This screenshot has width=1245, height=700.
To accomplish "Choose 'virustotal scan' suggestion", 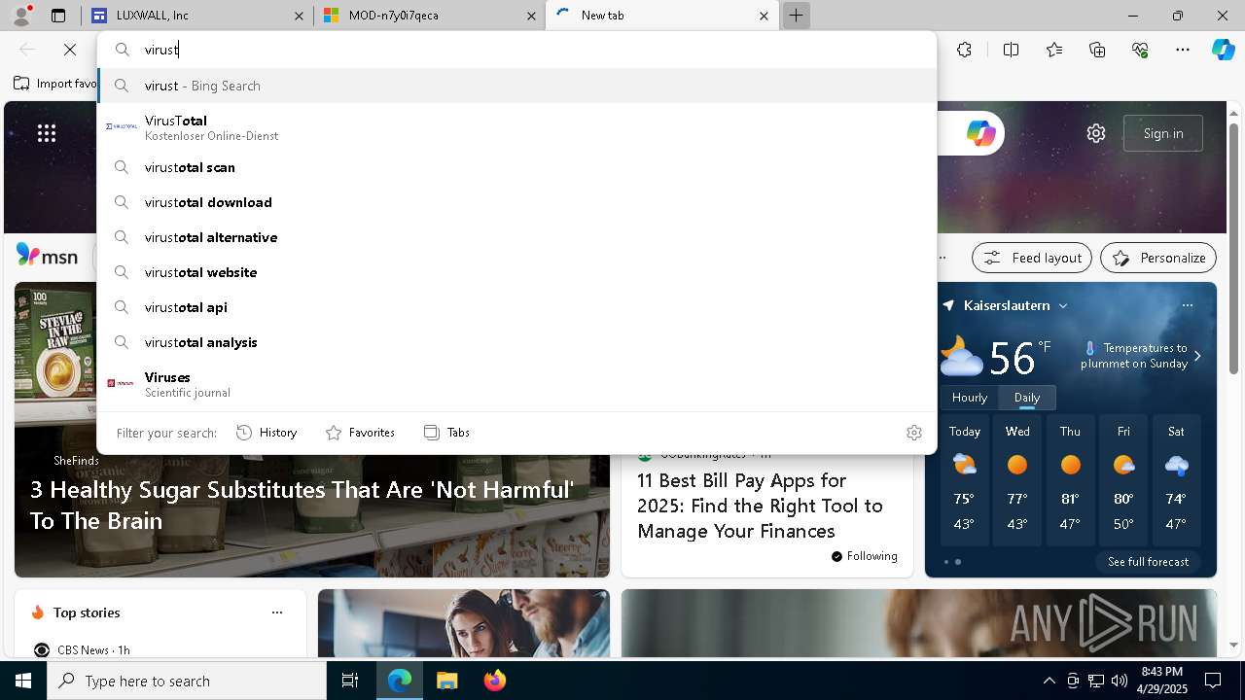I will point(517,167).
